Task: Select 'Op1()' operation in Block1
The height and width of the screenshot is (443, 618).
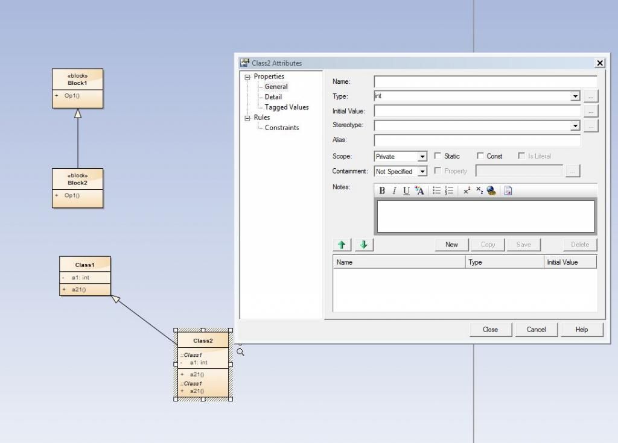Action: click(x=72, y=96)
